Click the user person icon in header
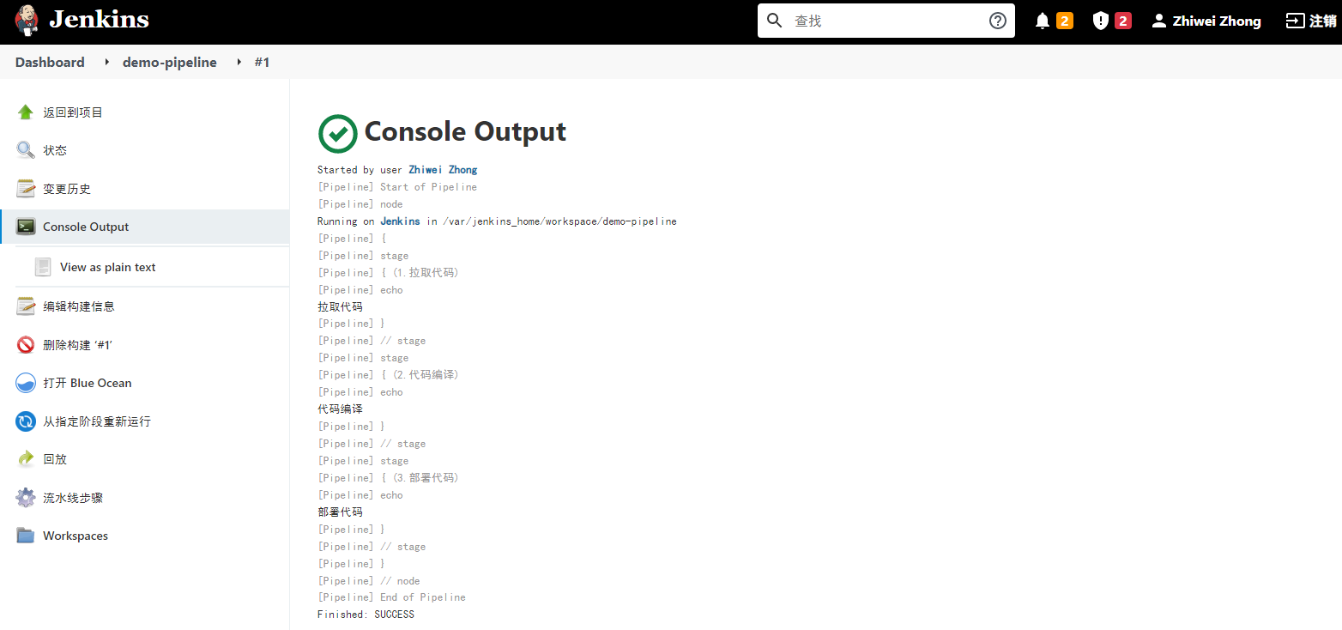1342x630 pixels. [1159, 21]
